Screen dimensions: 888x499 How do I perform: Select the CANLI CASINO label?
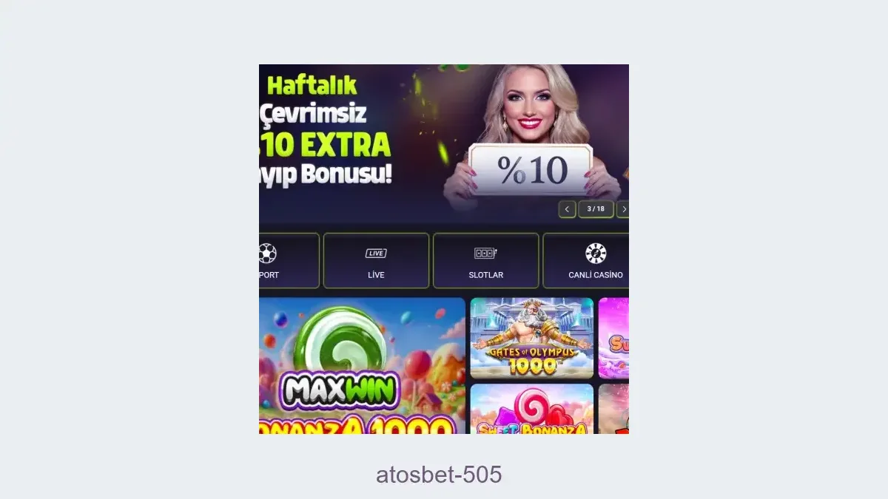point(596,275)
